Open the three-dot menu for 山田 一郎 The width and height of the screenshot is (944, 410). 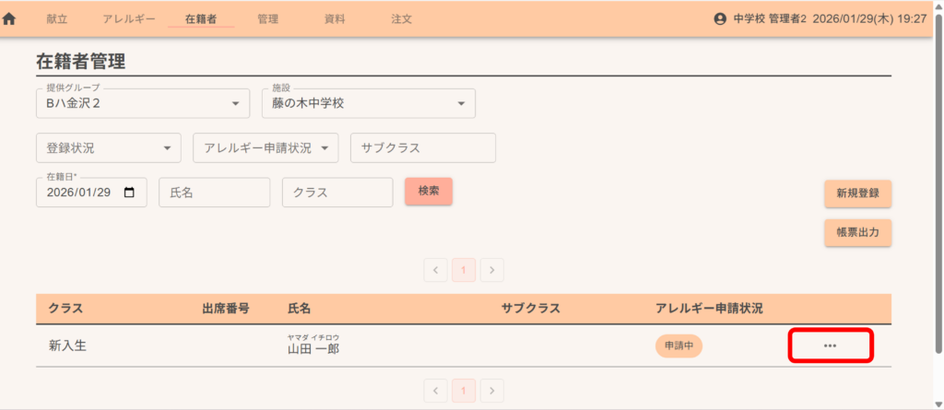point(830,346)
